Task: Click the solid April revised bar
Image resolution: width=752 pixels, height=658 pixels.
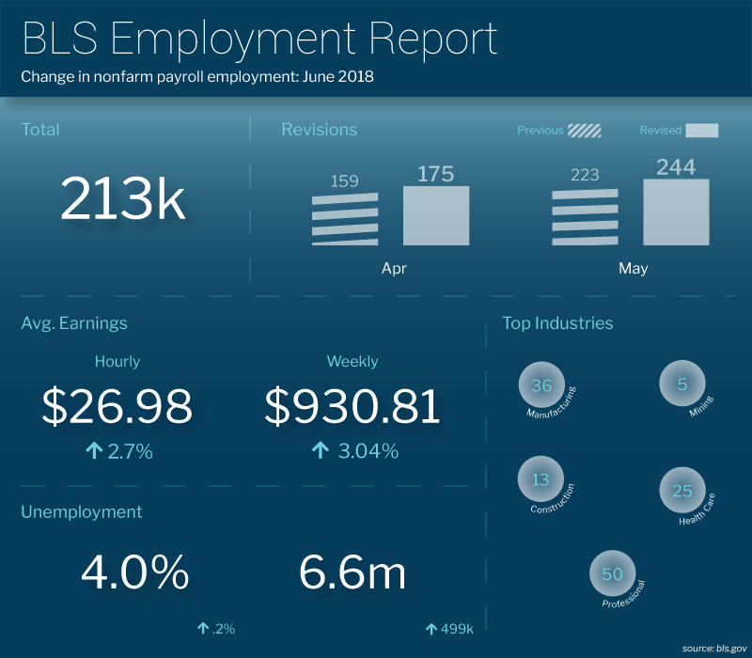Action: click(x=436, y=216)
